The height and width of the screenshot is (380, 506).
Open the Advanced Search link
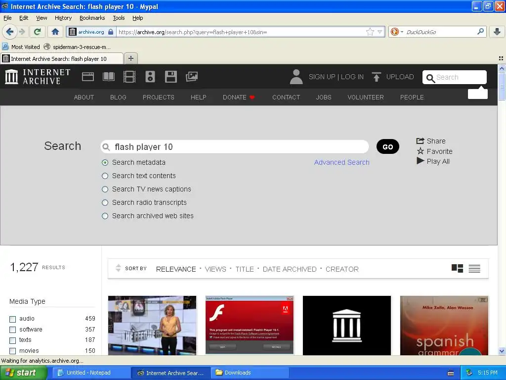coord(341,162)
